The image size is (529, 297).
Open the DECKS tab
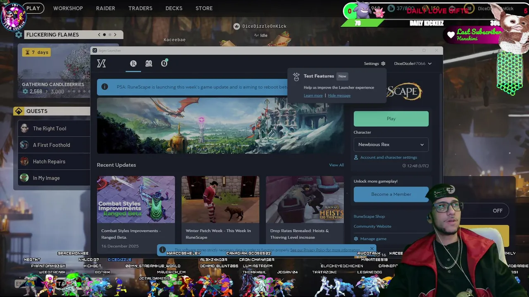coord(174,8)
